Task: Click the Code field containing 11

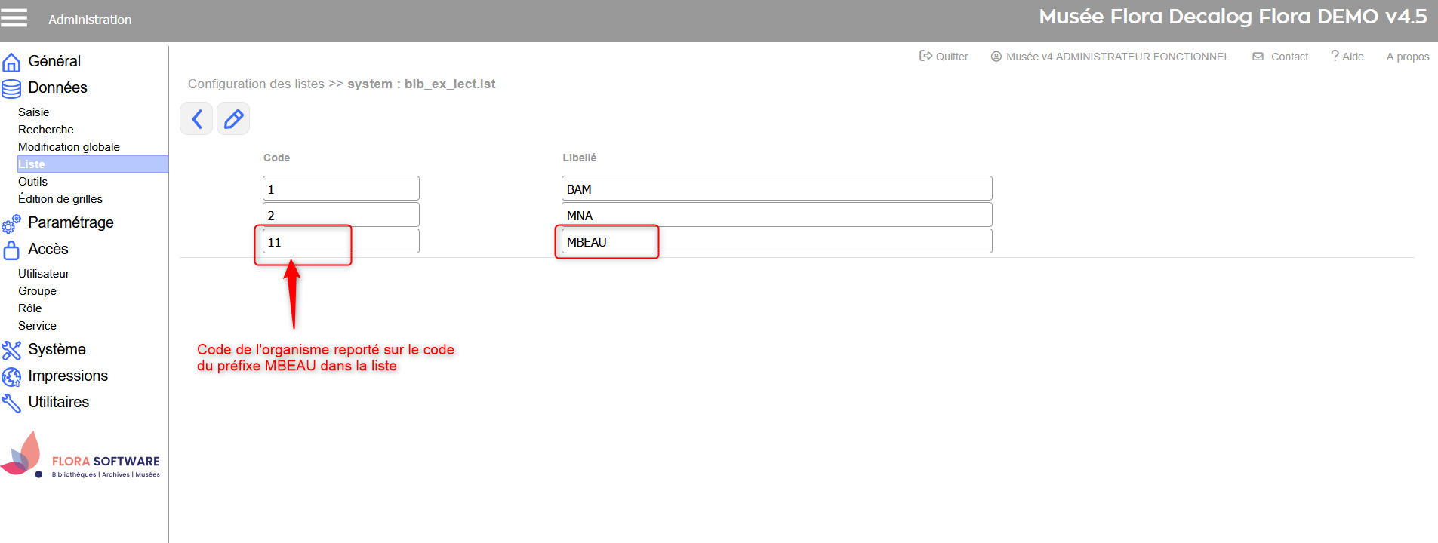Action: (x=340, y=242)
